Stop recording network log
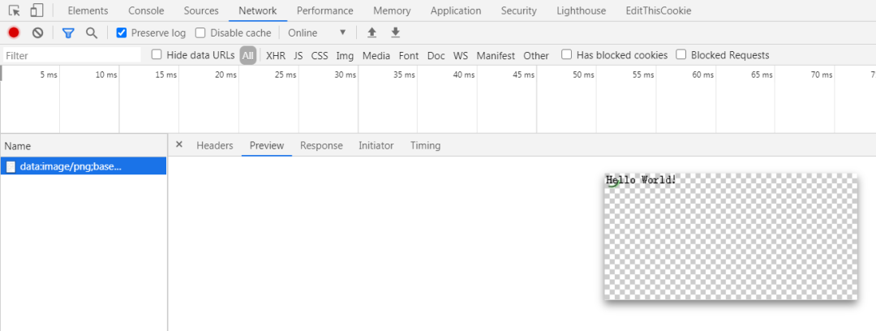Viewport: 876px width, 331px height. [14, 32]
